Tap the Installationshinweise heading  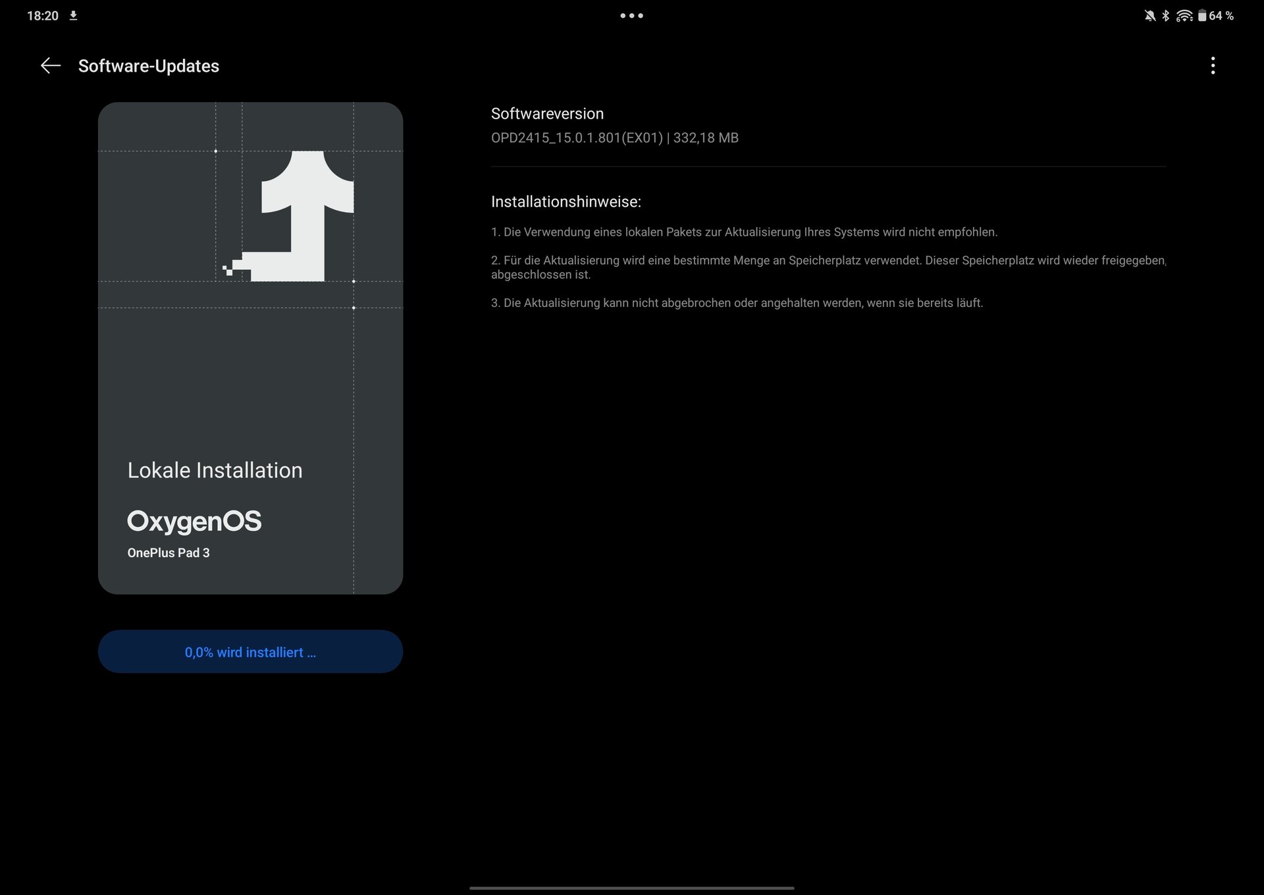[x=566, y=202]
